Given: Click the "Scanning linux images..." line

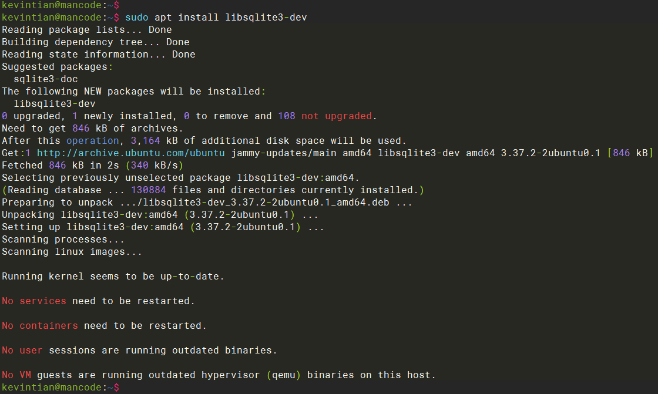Looking at the screenshot, I should 72,251.
